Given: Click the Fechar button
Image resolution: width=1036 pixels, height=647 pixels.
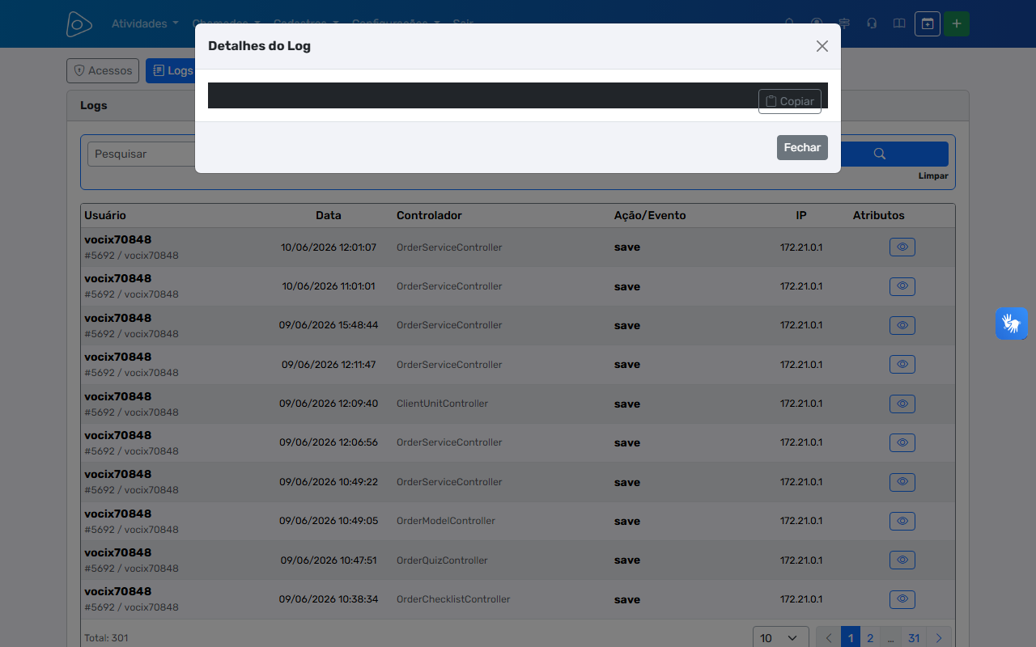Looking at the screenshot, I should (802, 147).
